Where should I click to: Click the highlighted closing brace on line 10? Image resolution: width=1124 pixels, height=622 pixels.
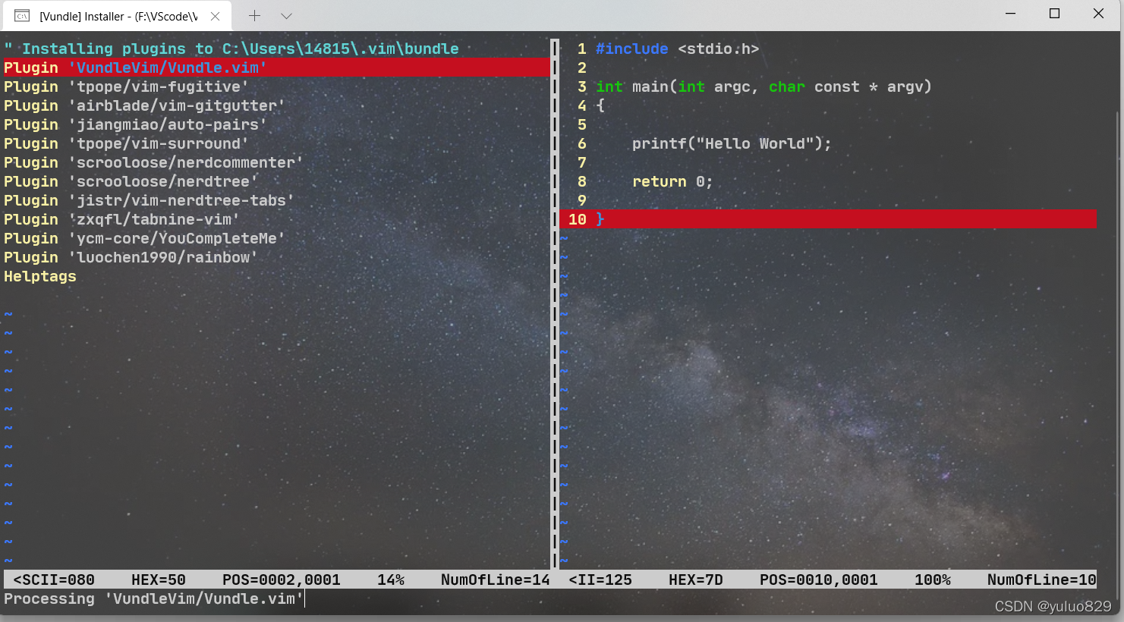600,219
